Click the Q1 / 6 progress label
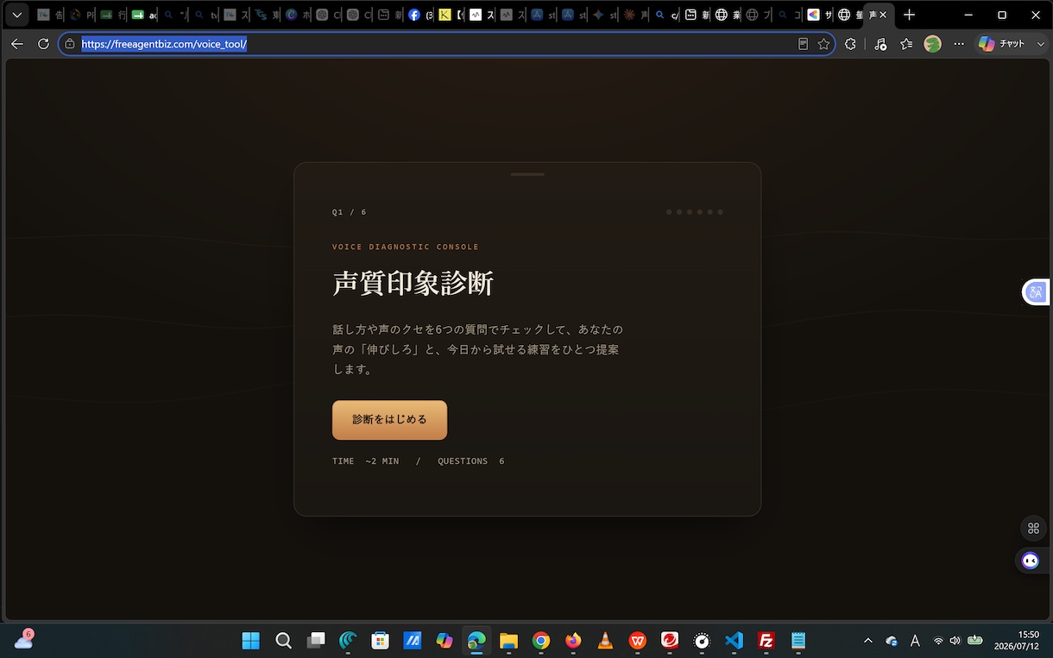 (350, 212)
